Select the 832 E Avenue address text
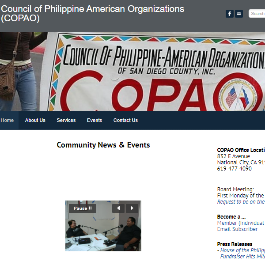 tap(233, 156)
